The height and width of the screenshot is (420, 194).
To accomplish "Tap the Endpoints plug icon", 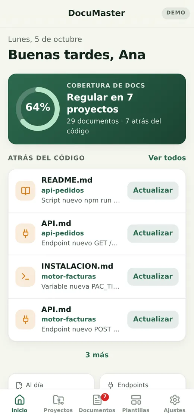I will click(x=110, y=385).
